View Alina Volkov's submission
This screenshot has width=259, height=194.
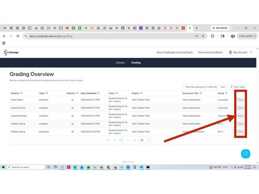[x=240, y=100]
